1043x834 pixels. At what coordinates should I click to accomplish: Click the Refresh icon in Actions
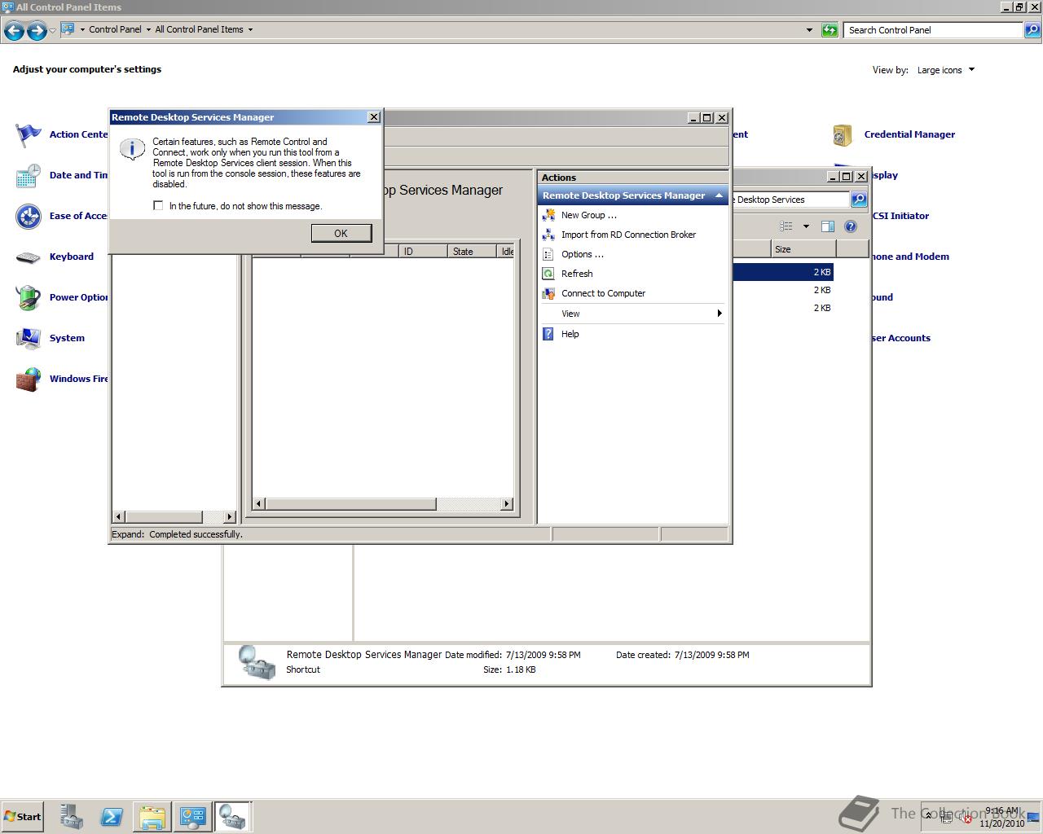[x=548, y=274]
